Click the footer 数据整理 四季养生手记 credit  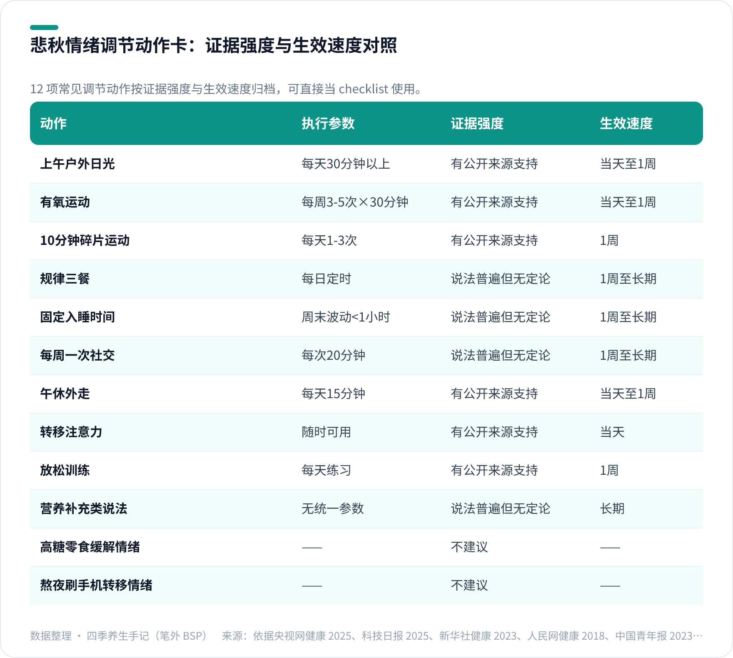click(120, 636)
